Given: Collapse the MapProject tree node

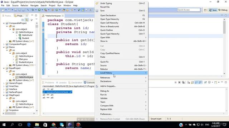Looking at the screenshot, I should tap(4, 95).
